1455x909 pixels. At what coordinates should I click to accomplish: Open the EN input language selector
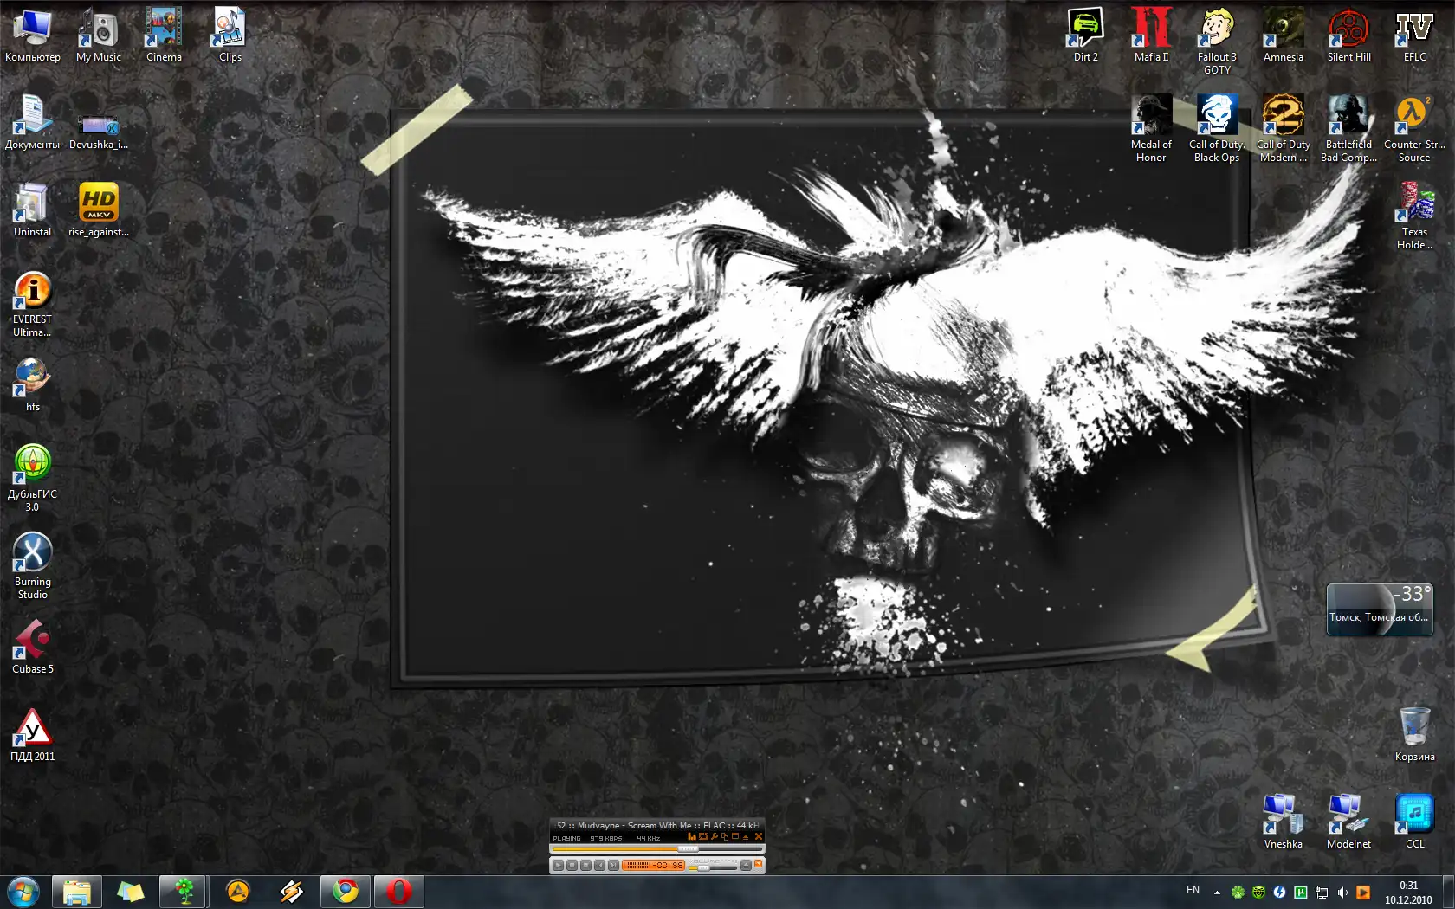point(1193,891)
